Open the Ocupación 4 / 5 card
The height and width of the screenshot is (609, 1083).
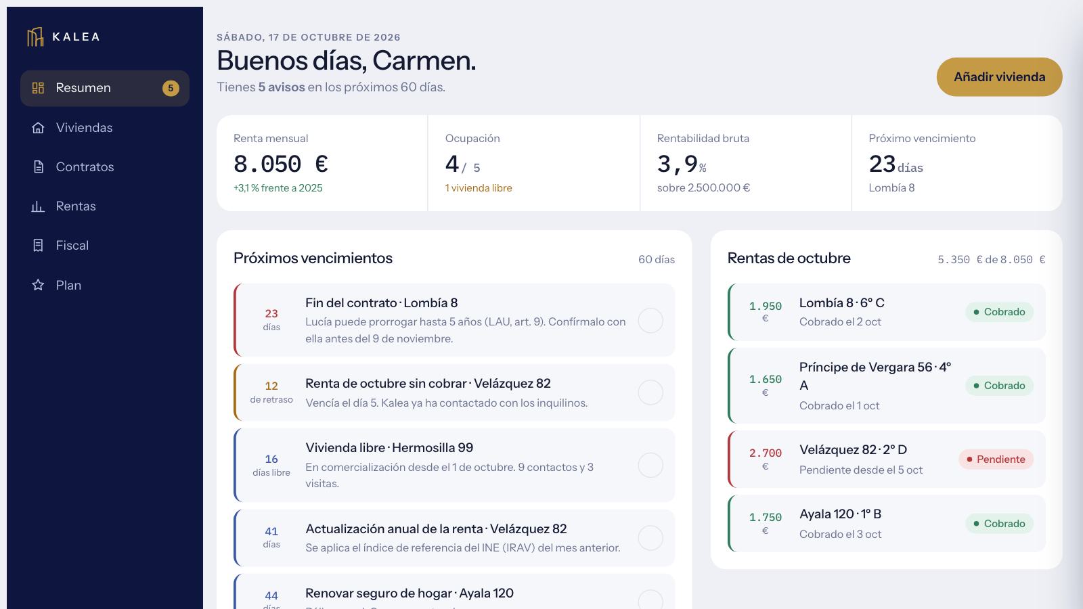point(534,163)
